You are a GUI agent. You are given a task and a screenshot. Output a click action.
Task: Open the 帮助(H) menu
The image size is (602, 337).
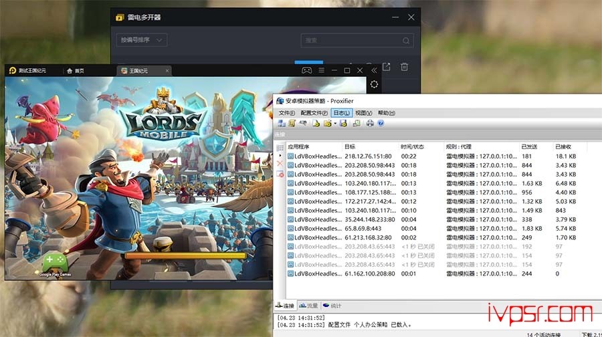(386, 113)
